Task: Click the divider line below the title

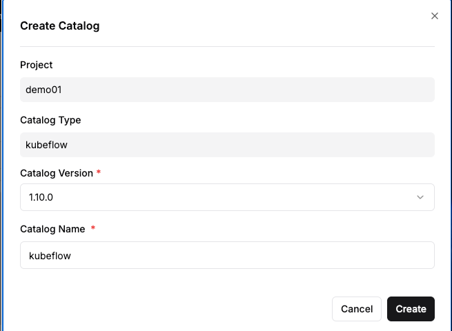Action: click(x=227, y=46)
